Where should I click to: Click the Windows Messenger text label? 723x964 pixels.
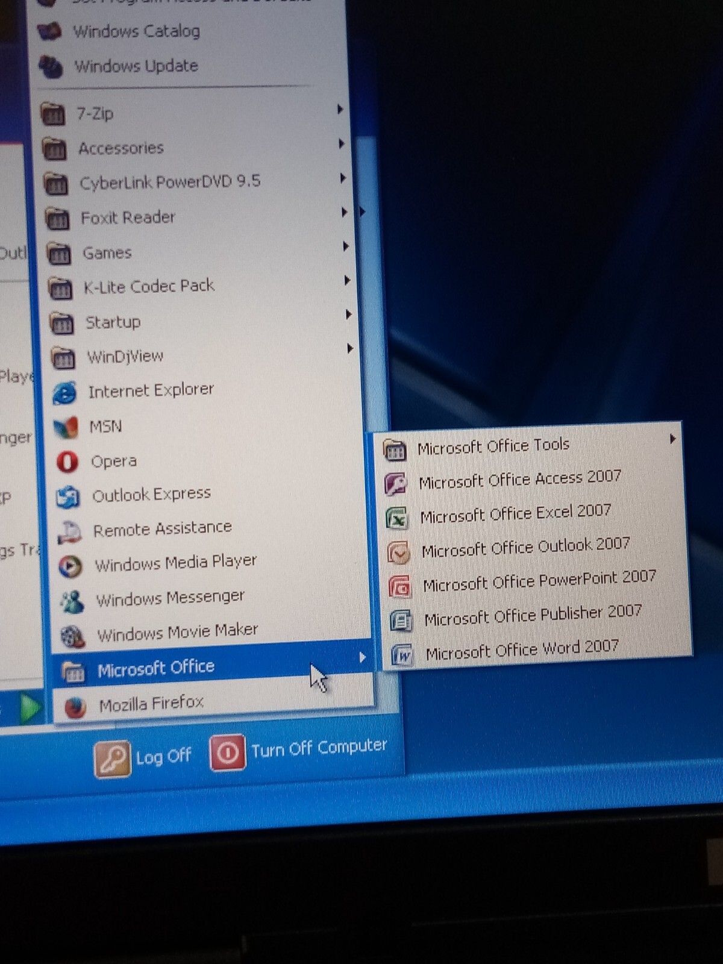tap(171, 598)
